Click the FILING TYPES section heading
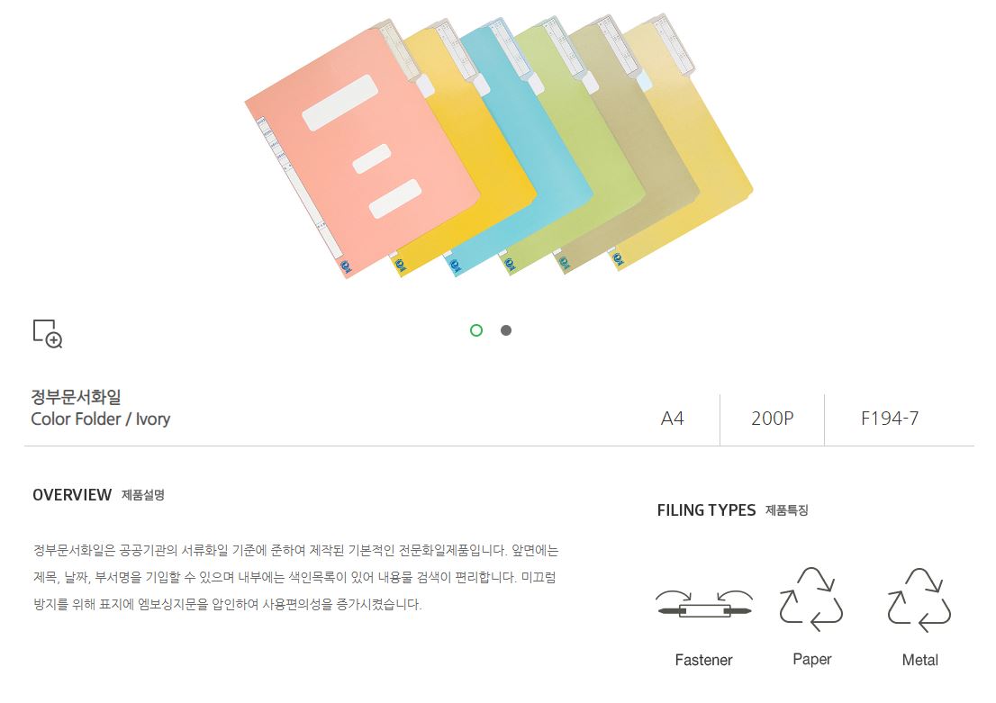 click(x=706, y=510)
